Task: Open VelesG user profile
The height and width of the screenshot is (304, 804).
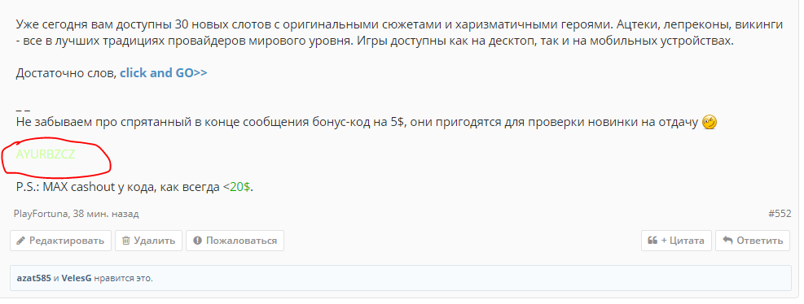Action: [77, 279]
